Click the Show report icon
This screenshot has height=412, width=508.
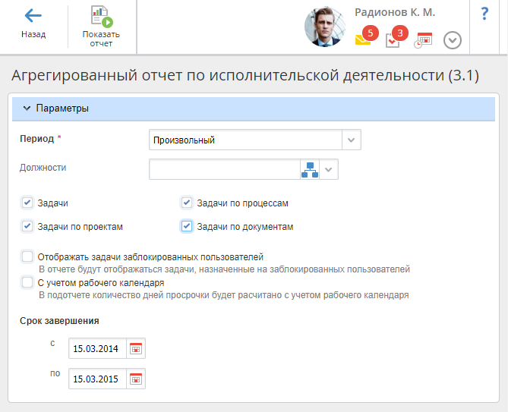(x=101, y=16)
